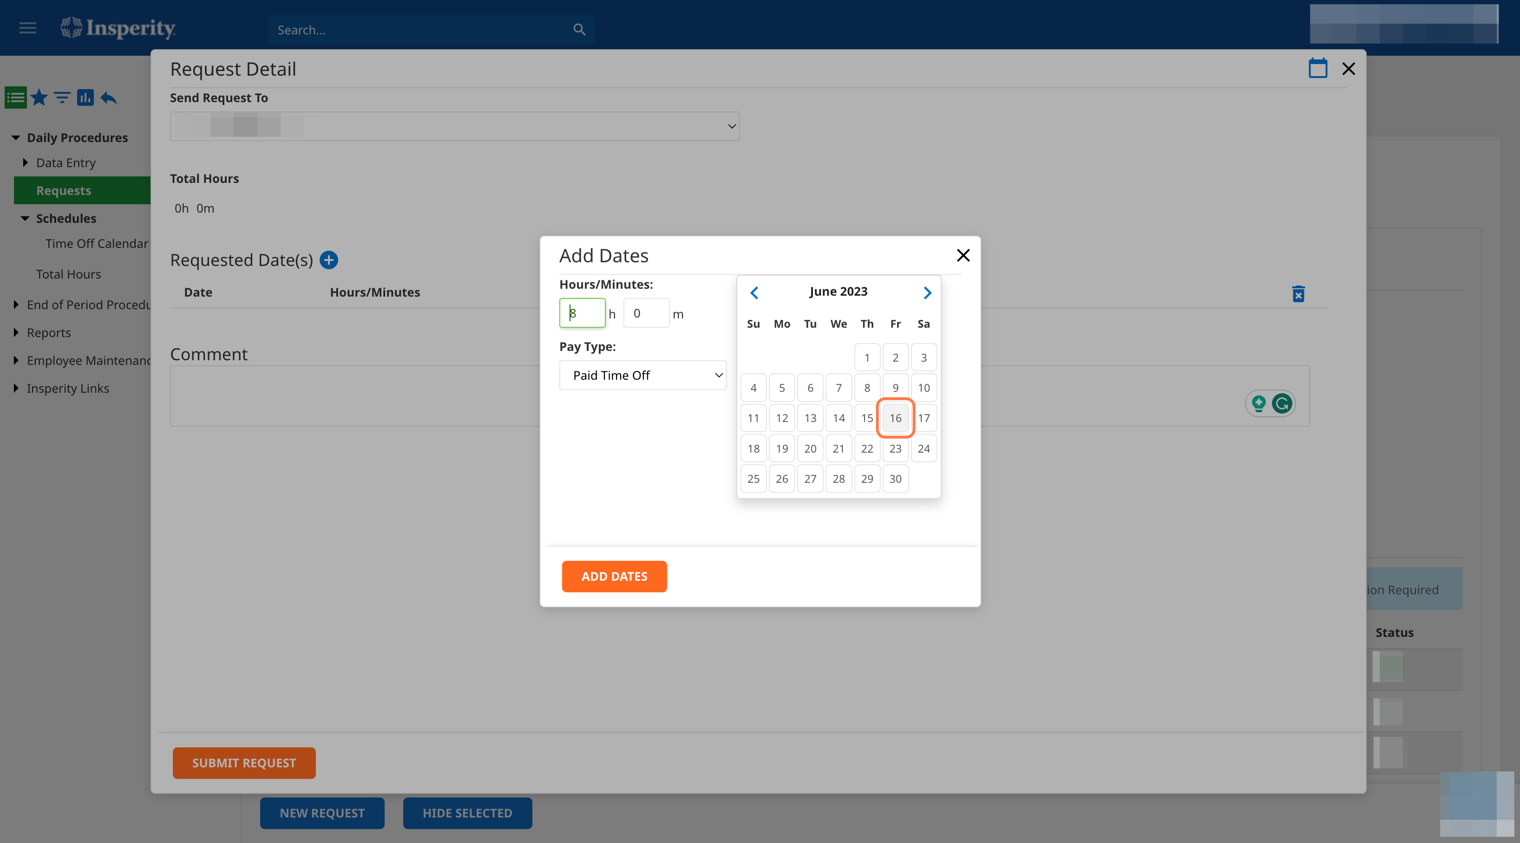Click the Insperity logo
1520x843 pixels.
[118, 28]
